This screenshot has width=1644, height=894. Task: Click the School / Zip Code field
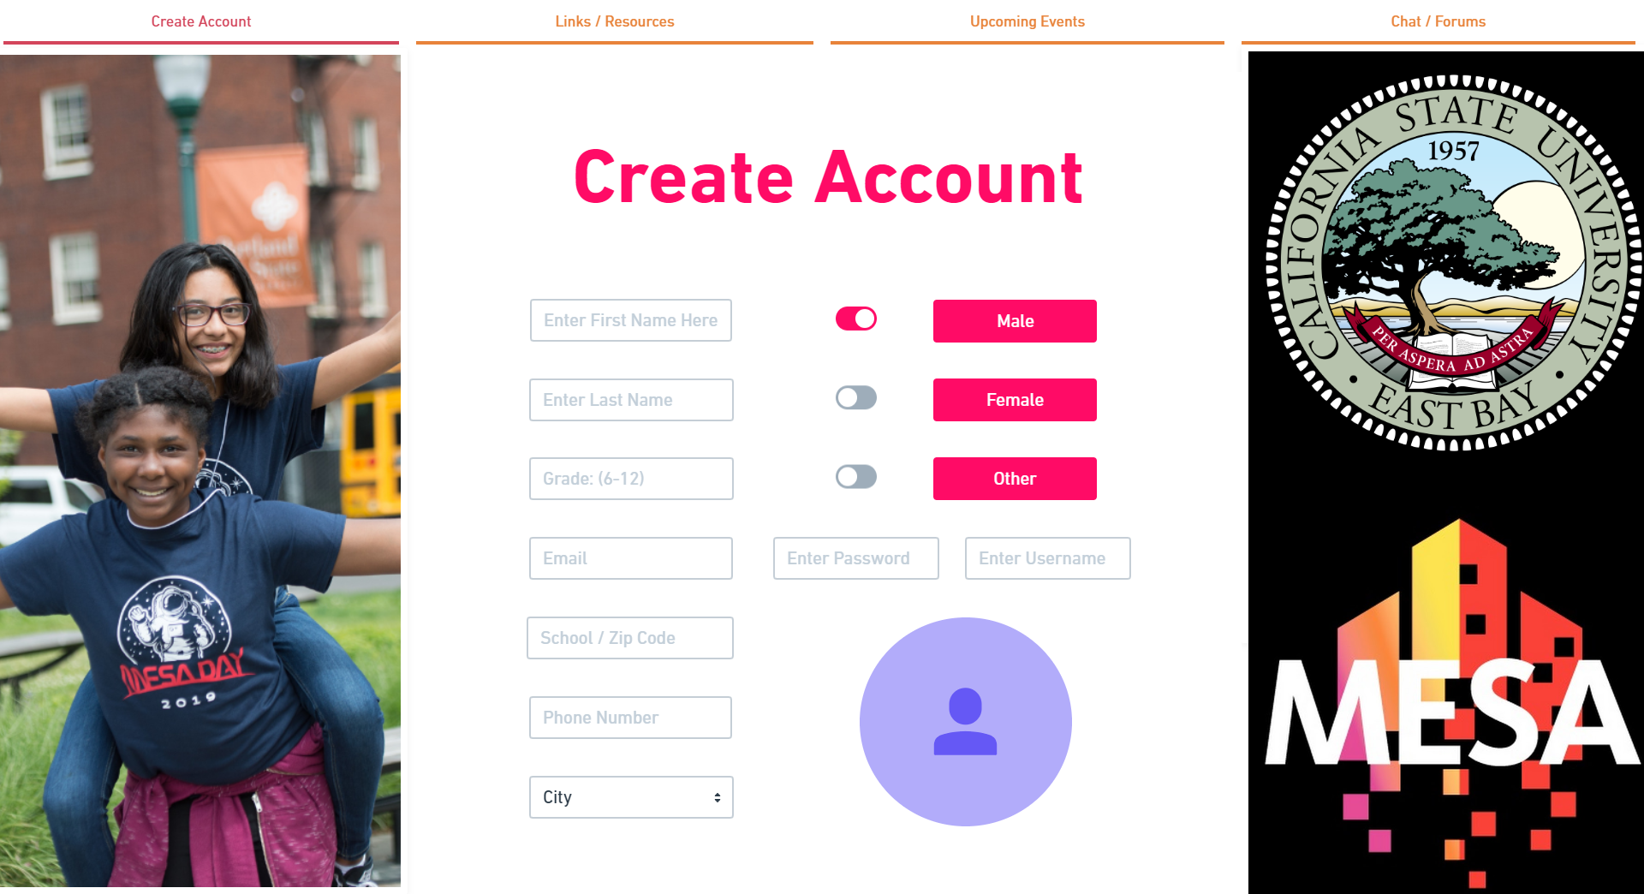(x=630, y=638)
